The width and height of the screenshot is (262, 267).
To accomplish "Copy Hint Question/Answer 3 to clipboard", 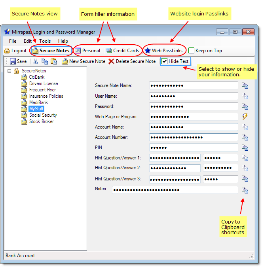I will click(x=245, y=179).
